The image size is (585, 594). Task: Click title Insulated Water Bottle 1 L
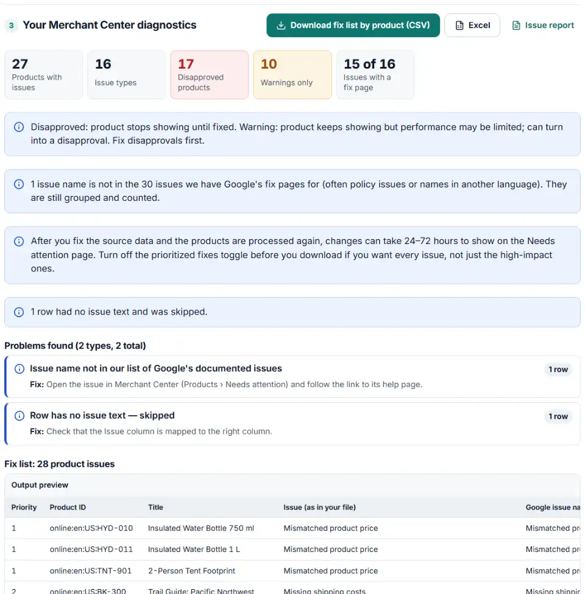click(x=194, y=550)
